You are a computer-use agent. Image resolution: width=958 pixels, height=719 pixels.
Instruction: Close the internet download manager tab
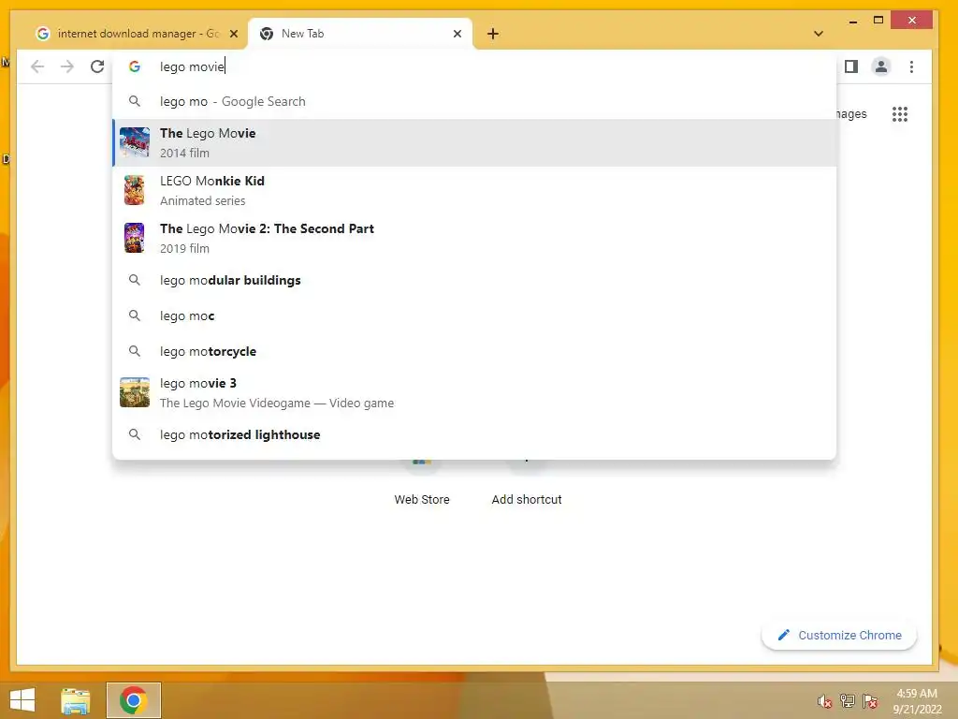pyautogui.click(x=233, y=34)
